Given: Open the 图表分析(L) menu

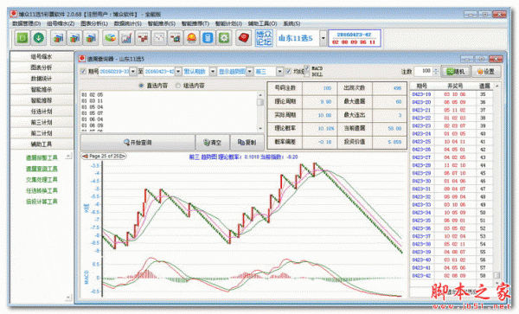Looking at the screenshot, I should 94,24.
